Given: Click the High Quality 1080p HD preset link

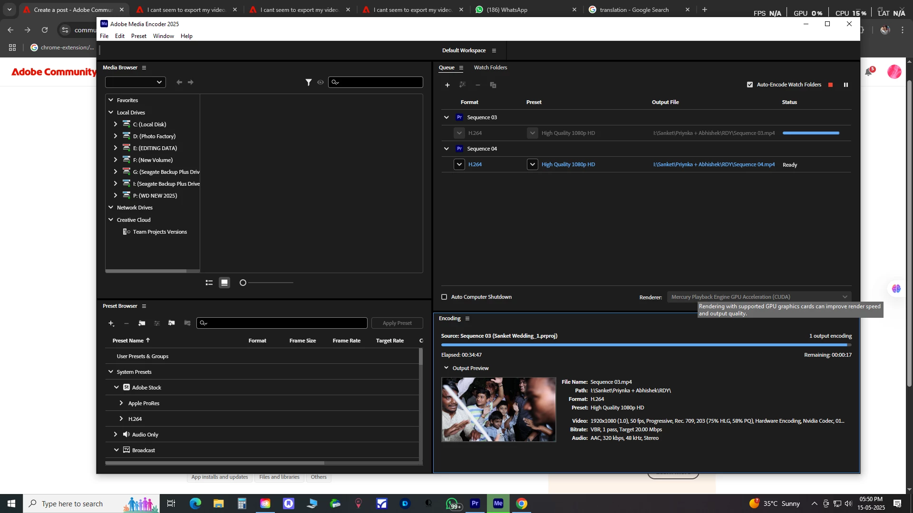Looking at the screenshot, I should pyautogui.click(x=568, y=164).
